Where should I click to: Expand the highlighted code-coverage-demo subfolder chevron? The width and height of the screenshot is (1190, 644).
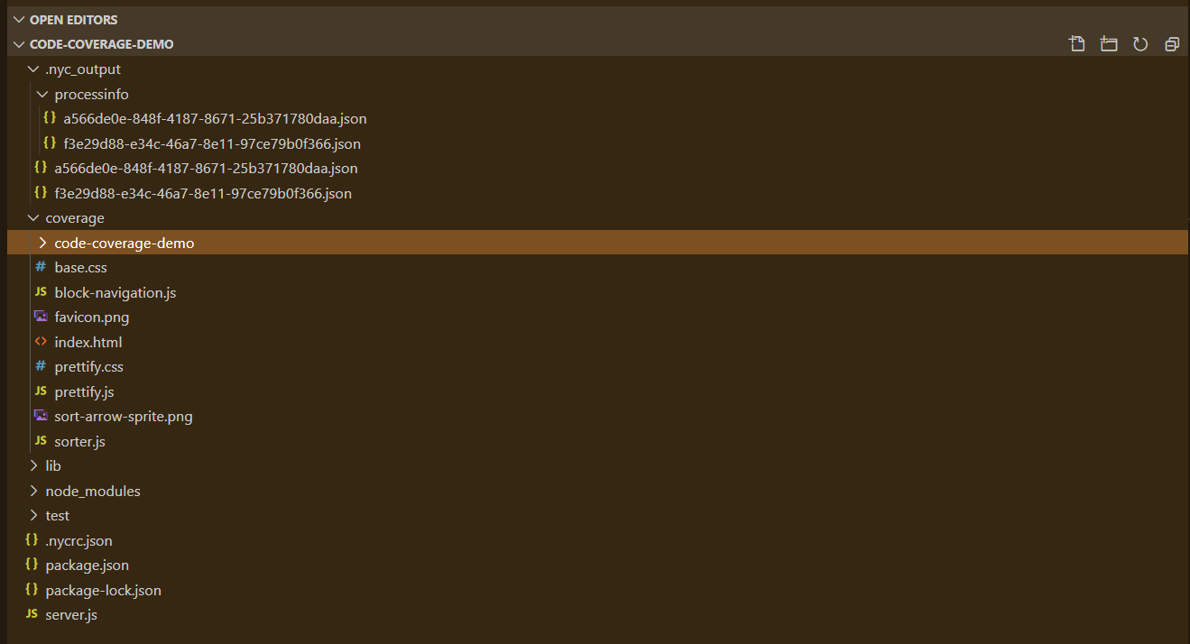coord(42,243)
